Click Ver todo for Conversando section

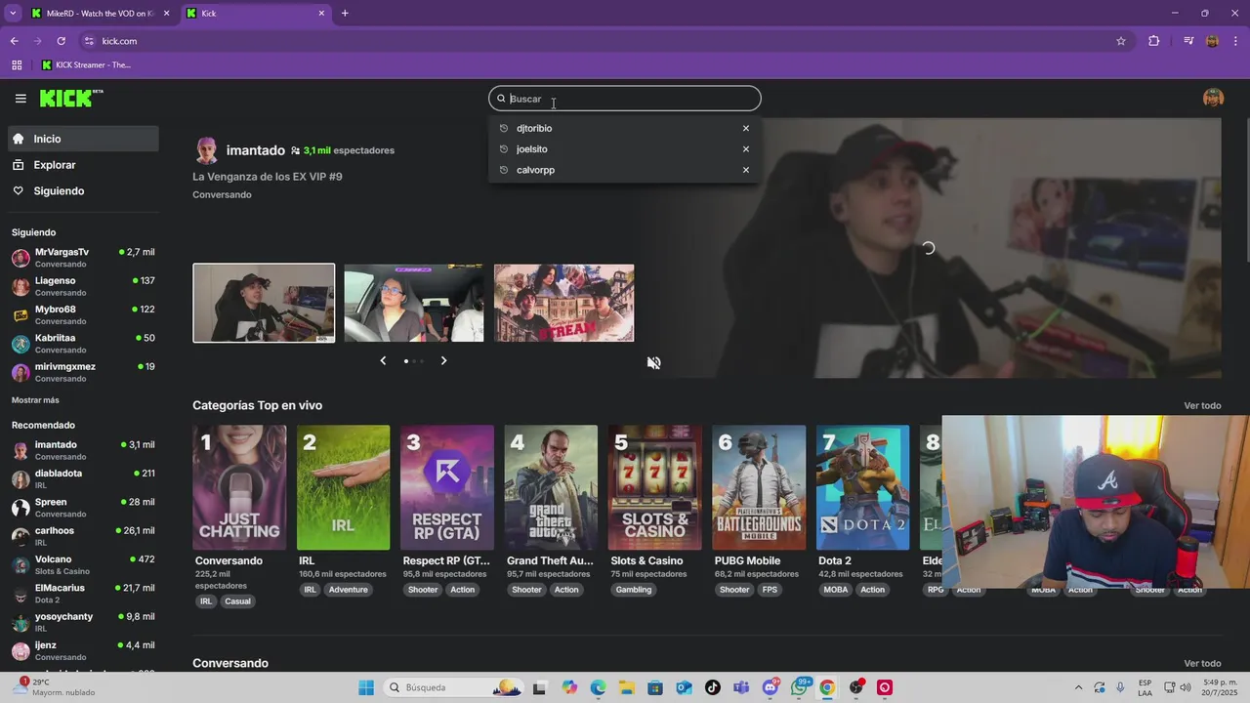(x=1202, y=664)
